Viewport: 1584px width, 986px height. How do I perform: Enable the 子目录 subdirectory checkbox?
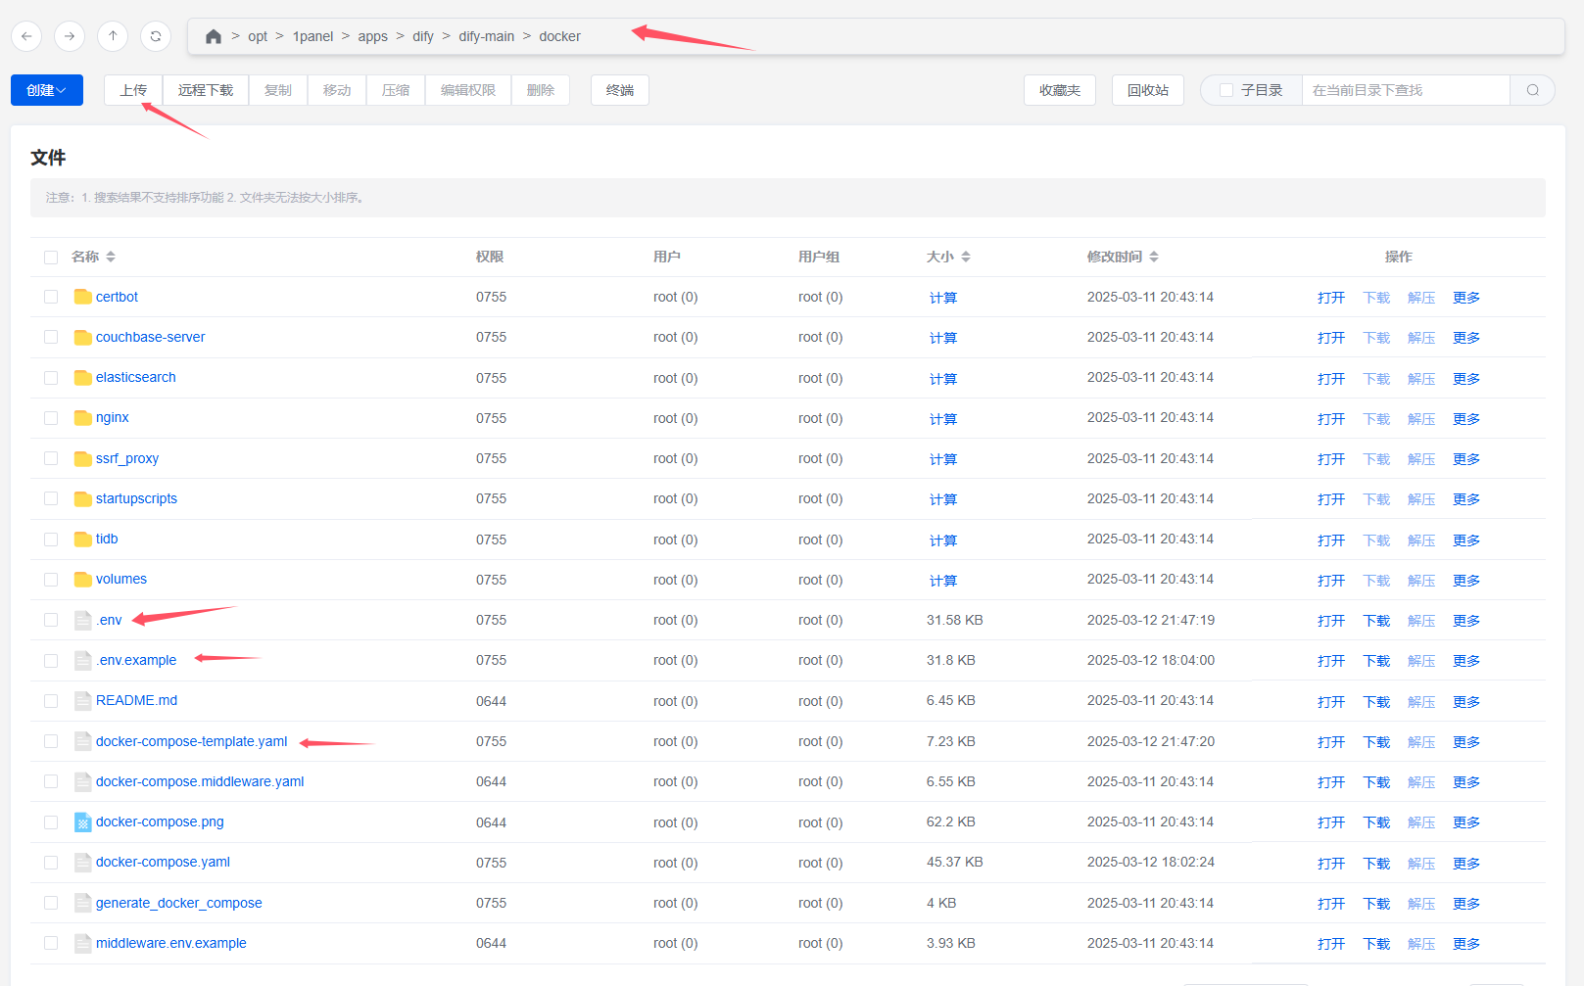(x=1226, y=90)
